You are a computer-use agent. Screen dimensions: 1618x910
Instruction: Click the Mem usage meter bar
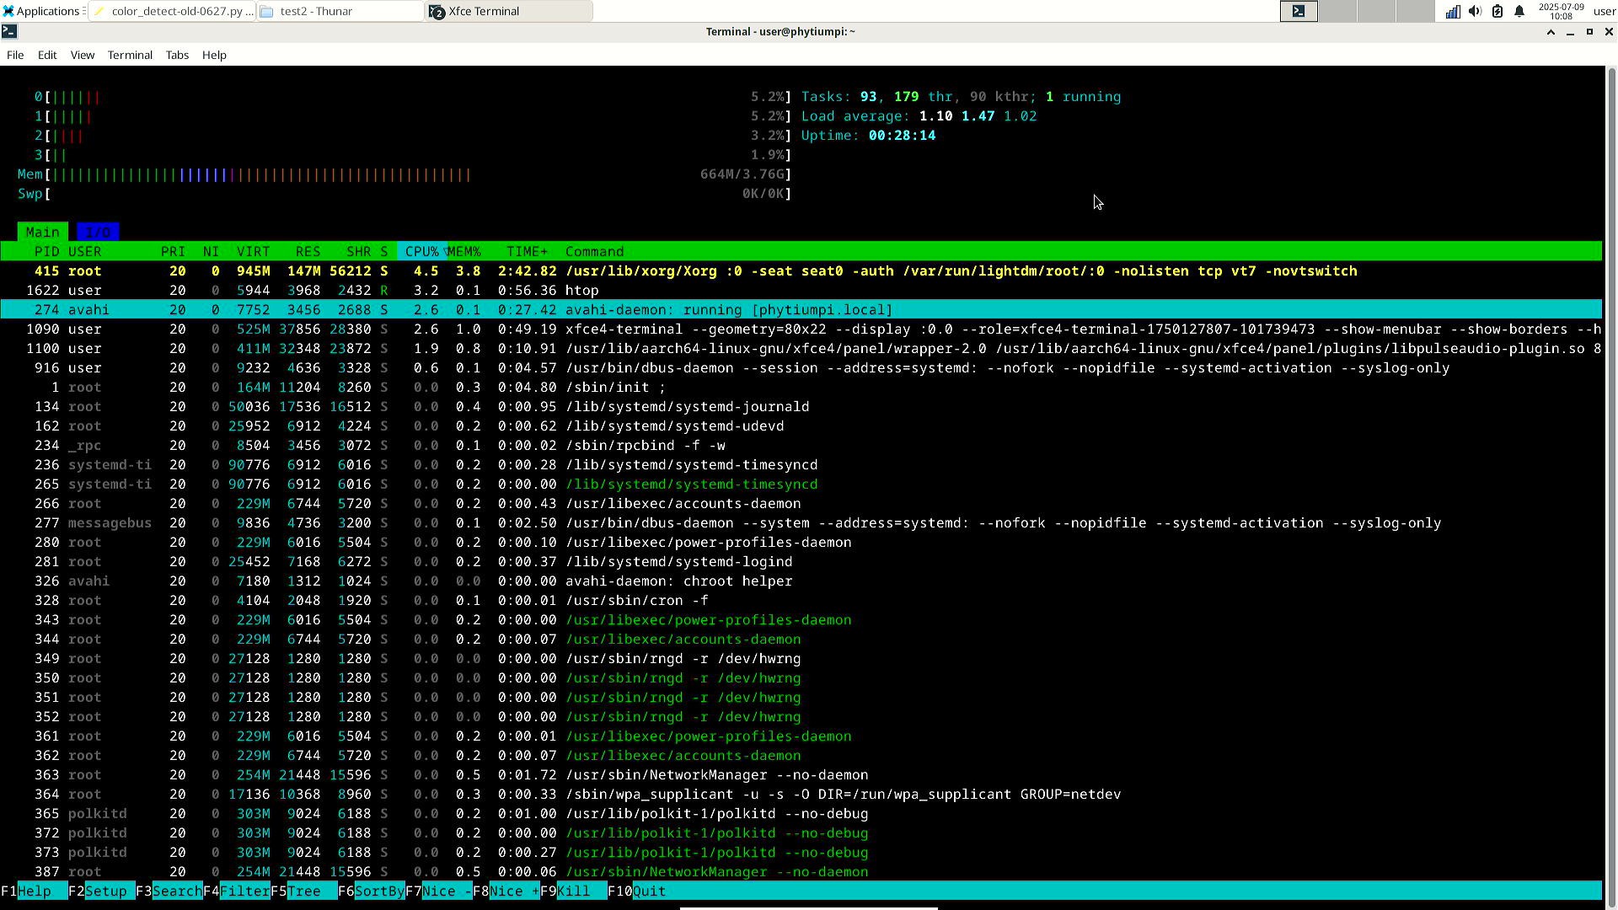click(x=404, y=174)
